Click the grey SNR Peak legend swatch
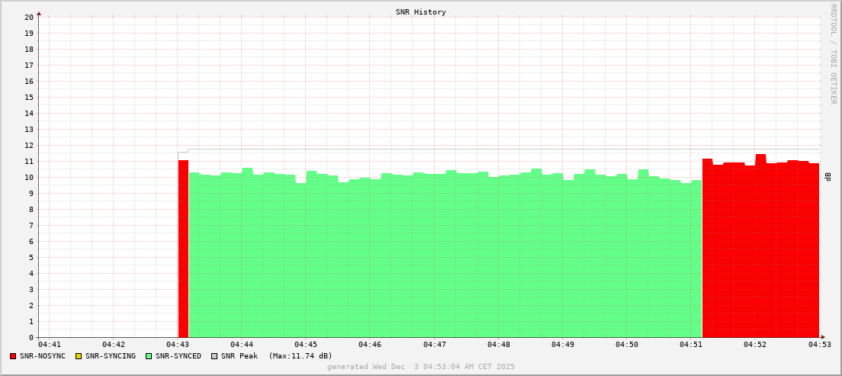This screenshot has width=842, height=376. point(214,356)
